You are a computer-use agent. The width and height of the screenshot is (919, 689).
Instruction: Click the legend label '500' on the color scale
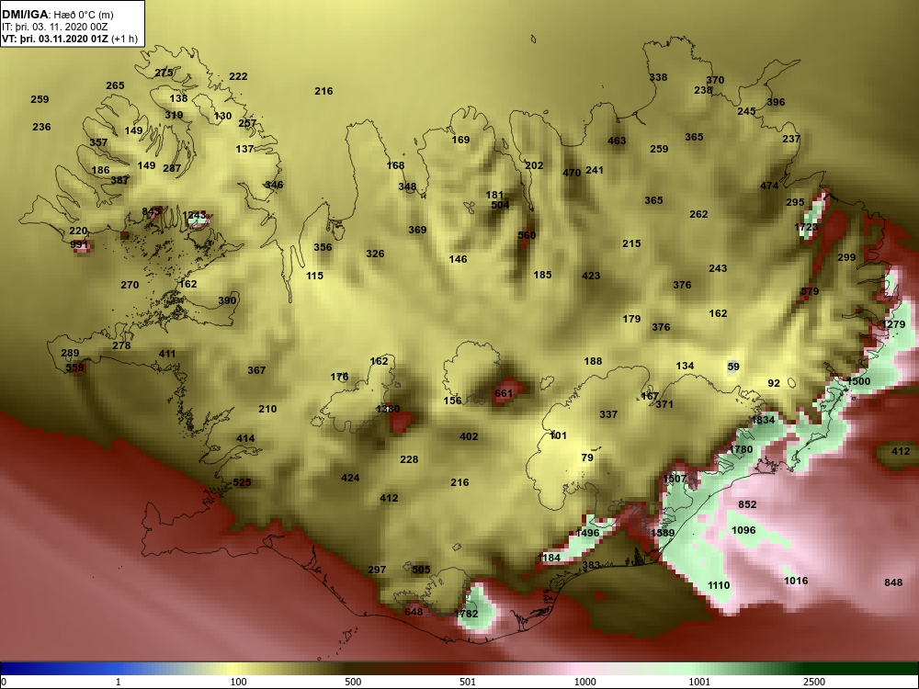[x=353, y=682]
